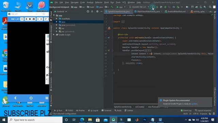Open SDK Manager toolbar icon
This screenshot has height=123, width=218.
tap(205, 7)
